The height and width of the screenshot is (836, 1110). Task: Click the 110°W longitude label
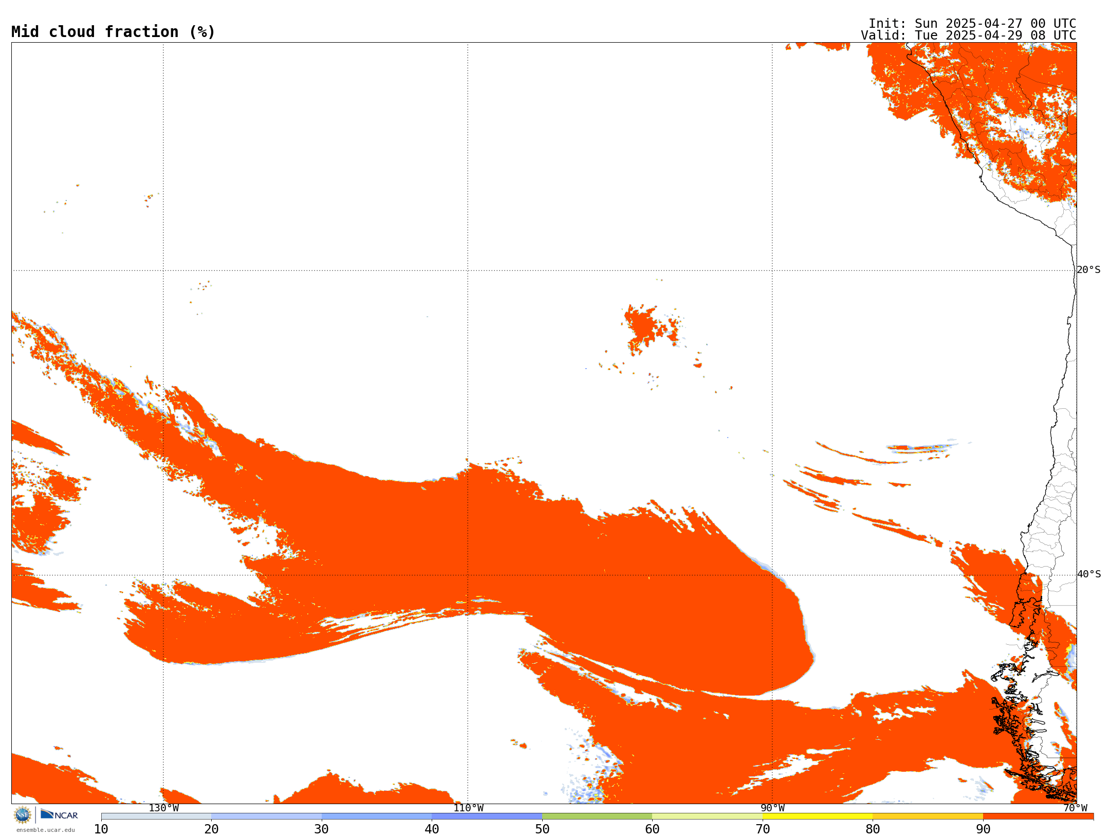468,808
